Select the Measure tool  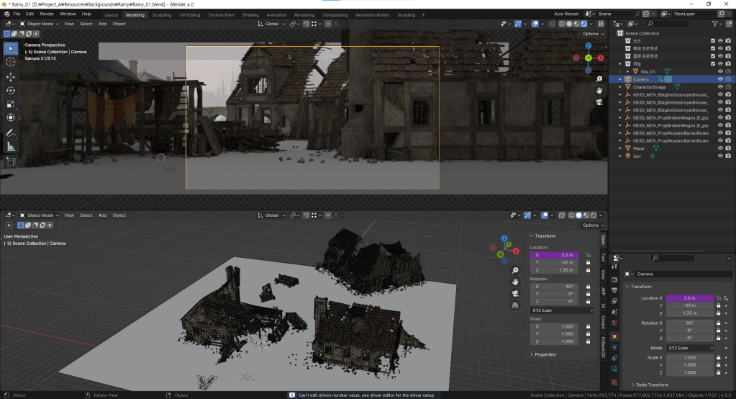[x=11, y=147]
